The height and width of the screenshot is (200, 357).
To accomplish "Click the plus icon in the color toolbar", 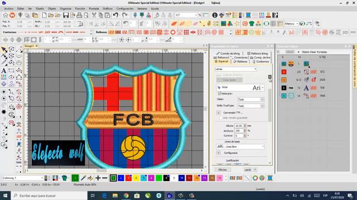I will (98, 178).
